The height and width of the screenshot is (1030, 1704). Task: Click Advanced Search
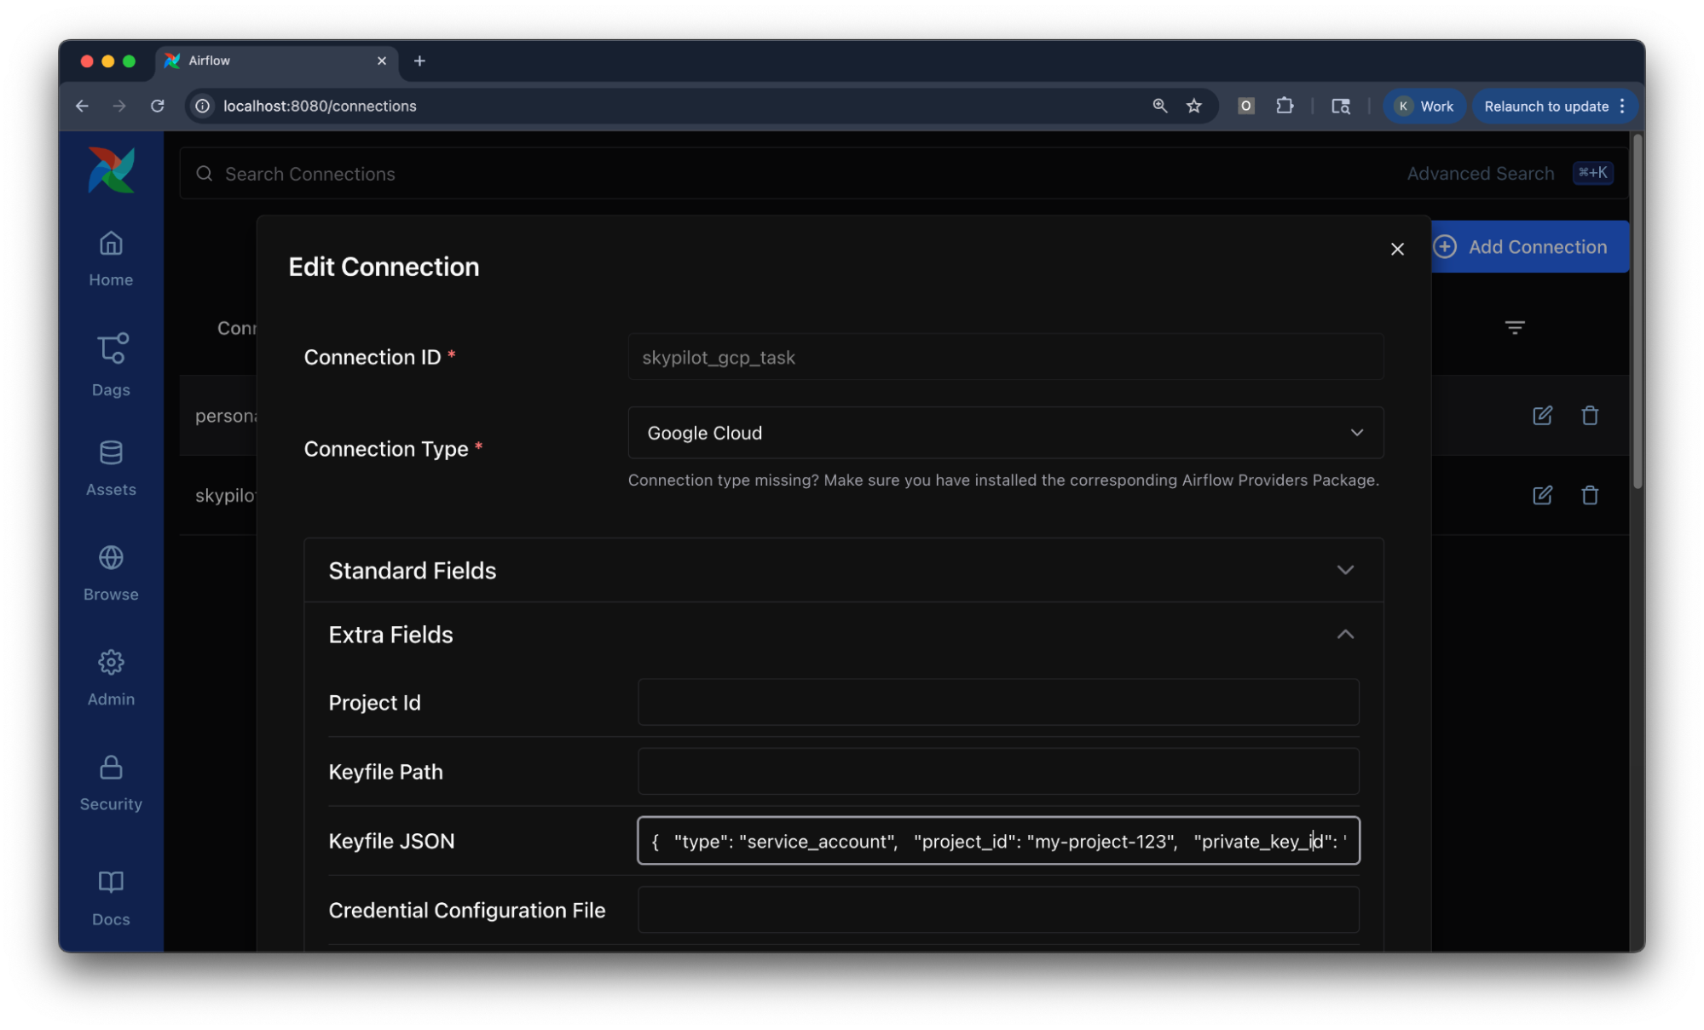pos(1480,174)
